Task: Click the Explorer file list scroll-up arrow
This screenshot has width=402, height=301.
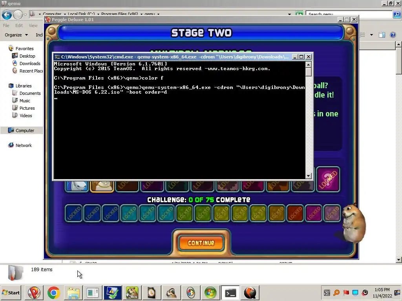Action: pyautogui.click(x=398, y=45)
